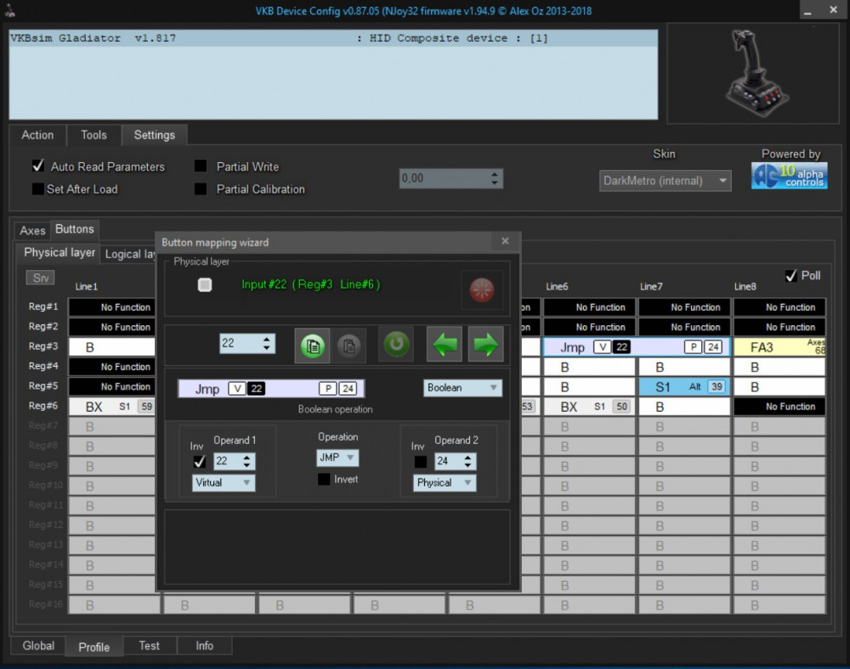The width and height of the screenshot is (850, 669).
Task: Enable the Invert checkbox under Operation
Action: pyautogui.click(x=324, y=480)
